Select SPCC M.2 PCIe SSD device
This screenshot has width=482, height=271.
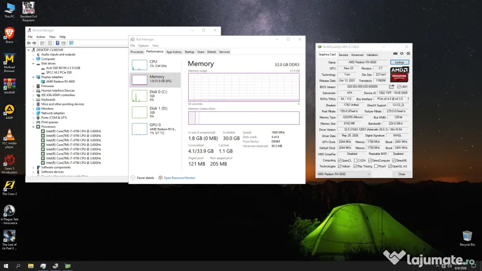pyautogui.click(x=59, y=72)
